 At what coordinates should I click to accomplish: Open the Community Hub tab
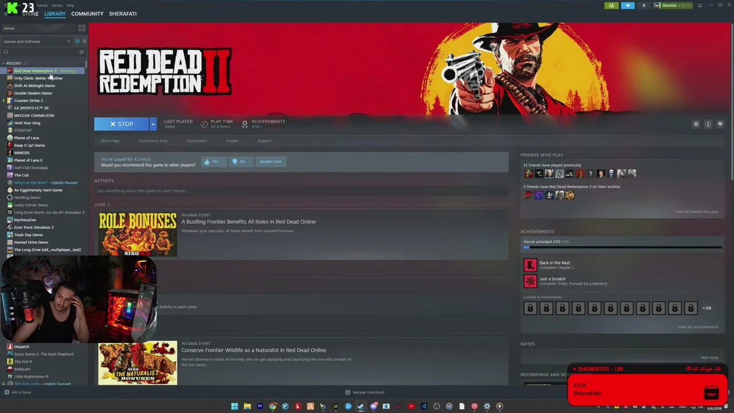click(x=153, y=141)
